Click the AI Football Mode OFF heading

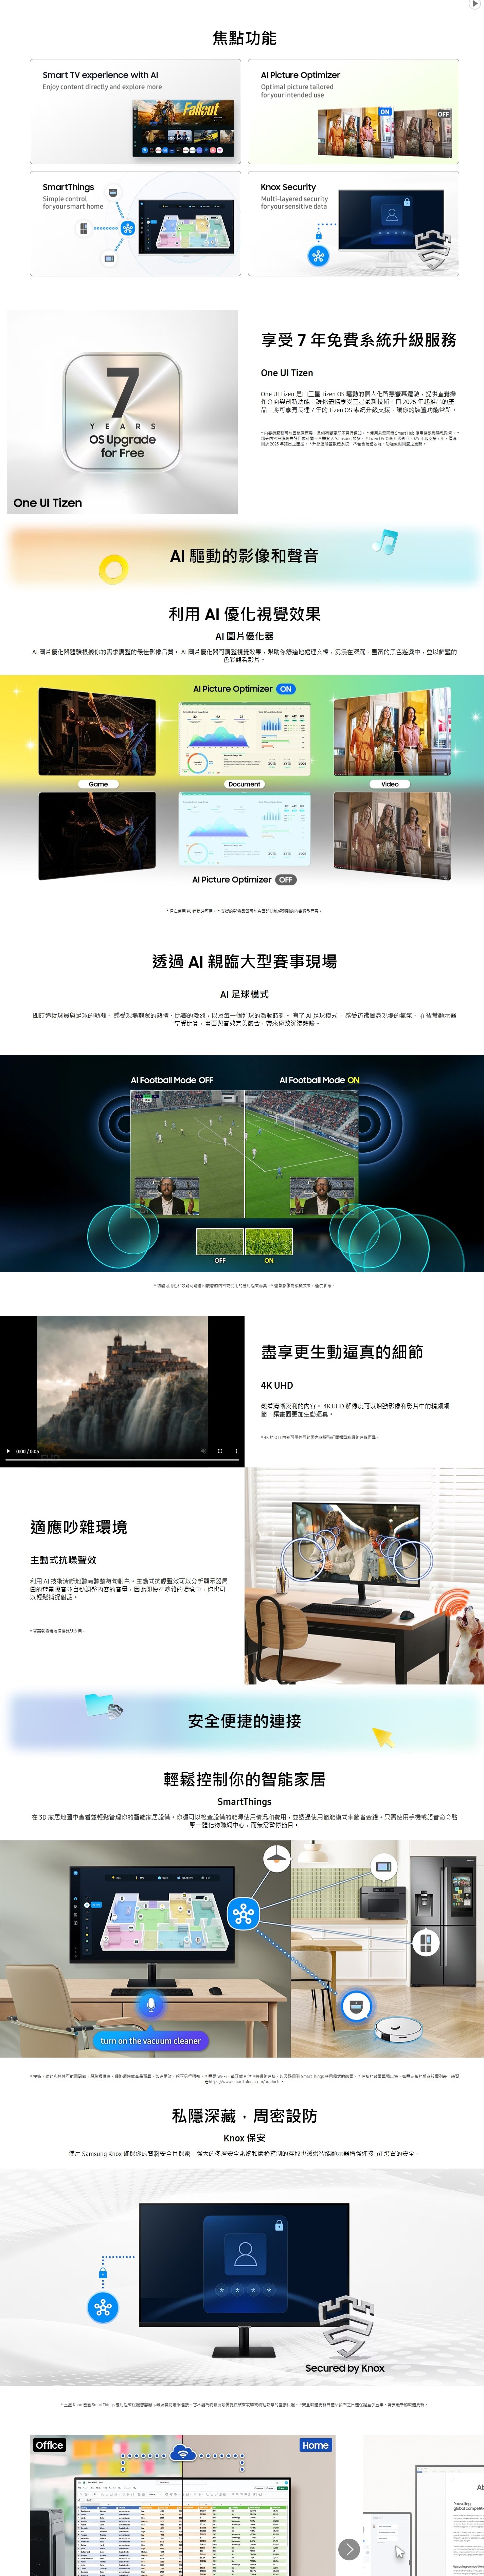coord(172,1080)
